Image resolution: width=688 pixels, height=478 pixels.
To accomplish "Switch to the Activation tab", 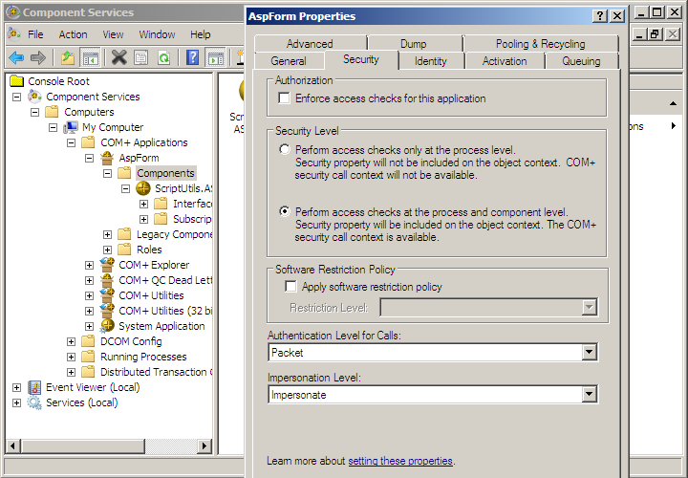I will (x=505, y=61).
